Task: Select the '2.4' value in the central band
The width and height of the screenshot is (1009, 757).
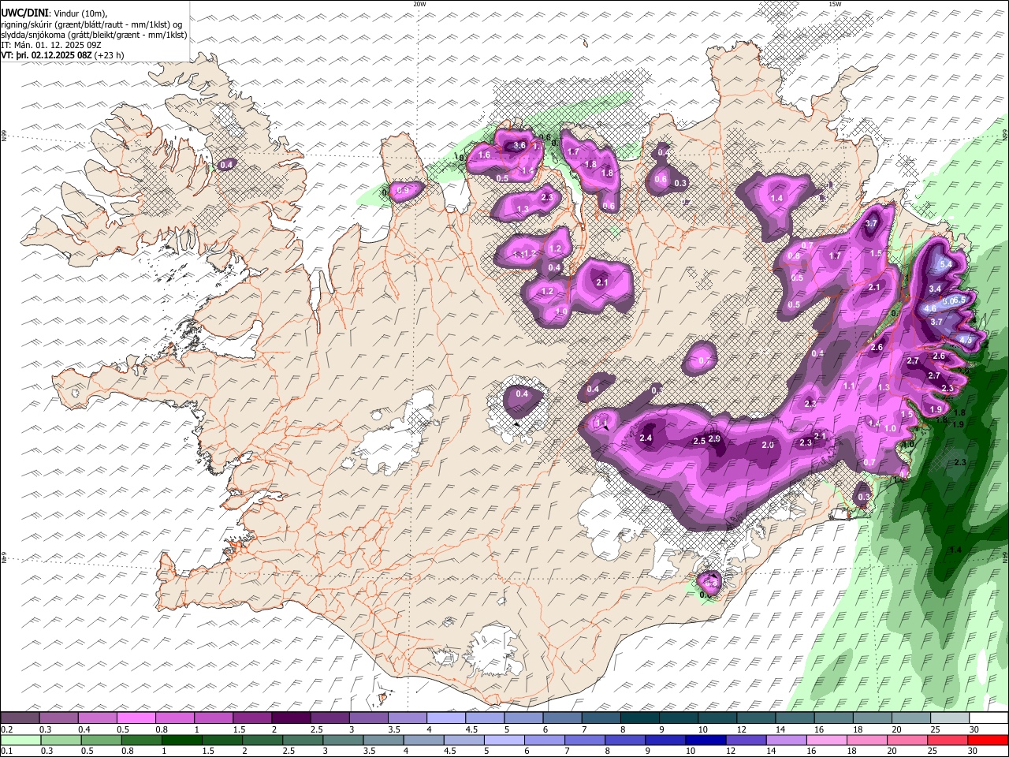Action: 646,438
